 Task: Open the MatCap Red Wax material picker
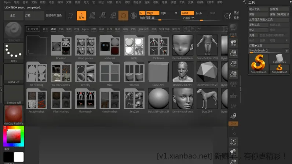[14, 115]
